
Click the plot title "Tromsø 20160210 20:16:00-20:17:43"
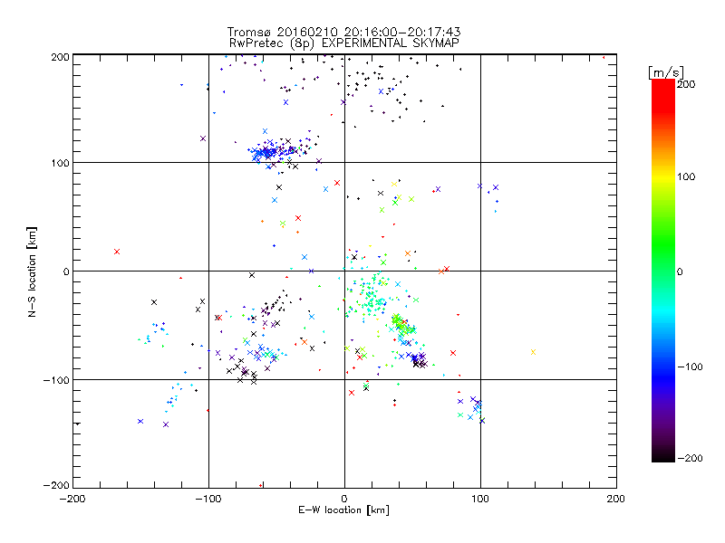[343, 32]
